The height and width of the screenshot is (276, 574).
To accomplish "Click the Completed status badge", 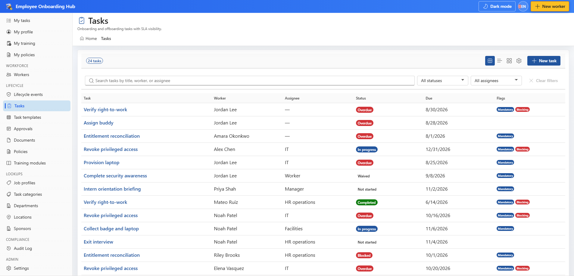I will coord(367,202).
